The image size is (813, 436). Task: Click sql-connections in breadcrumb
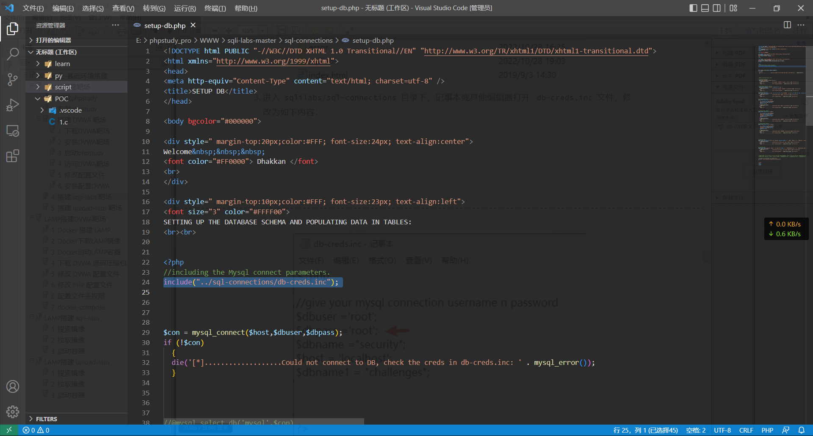coord(308,41)
